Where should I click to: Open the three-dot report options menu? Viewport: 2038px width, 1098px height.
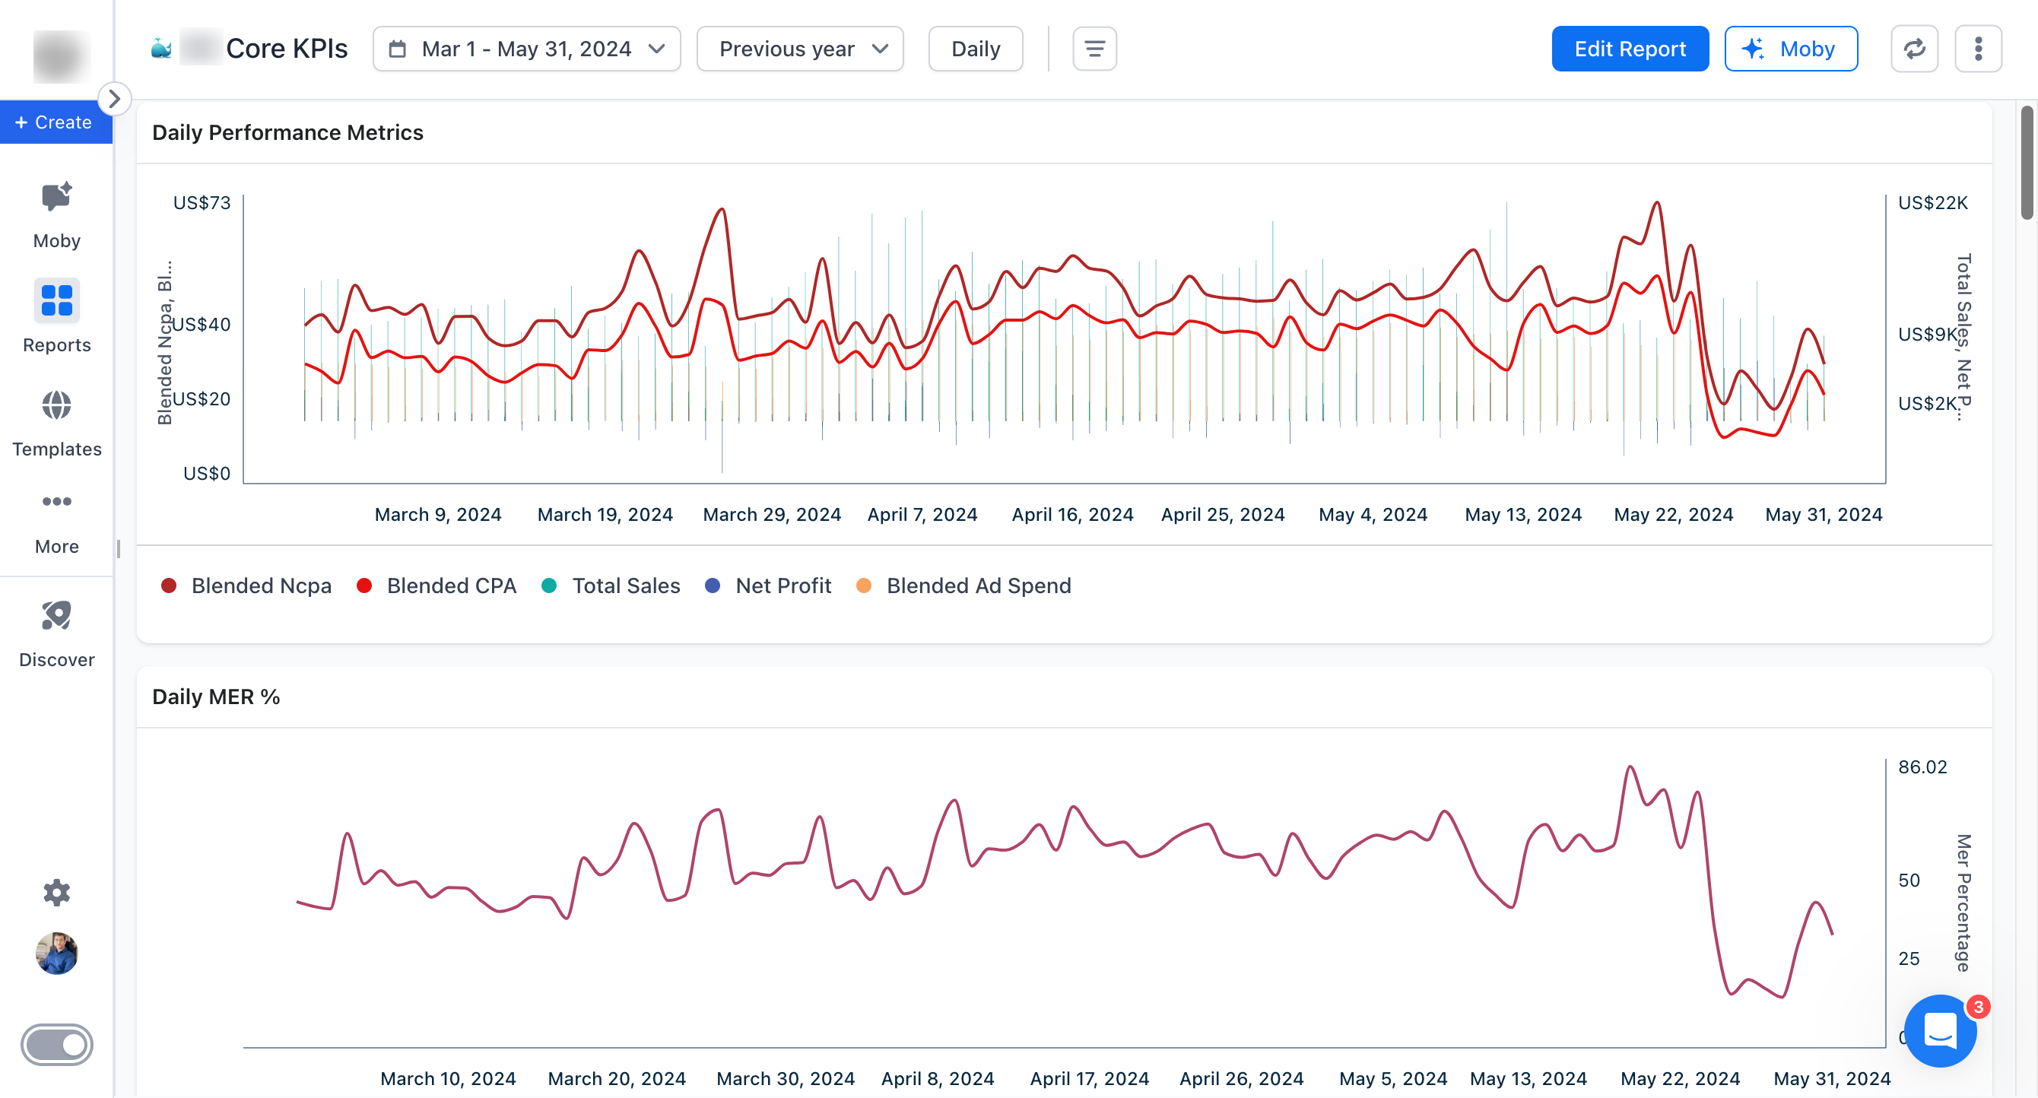[1978, 49]
